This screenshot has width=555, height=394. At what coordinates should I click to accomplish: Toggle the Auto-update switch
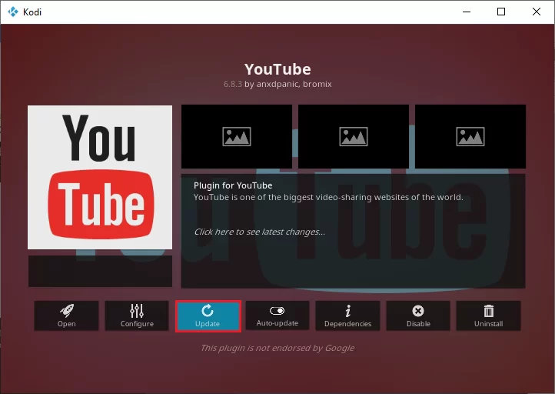[x=277, y=311]
